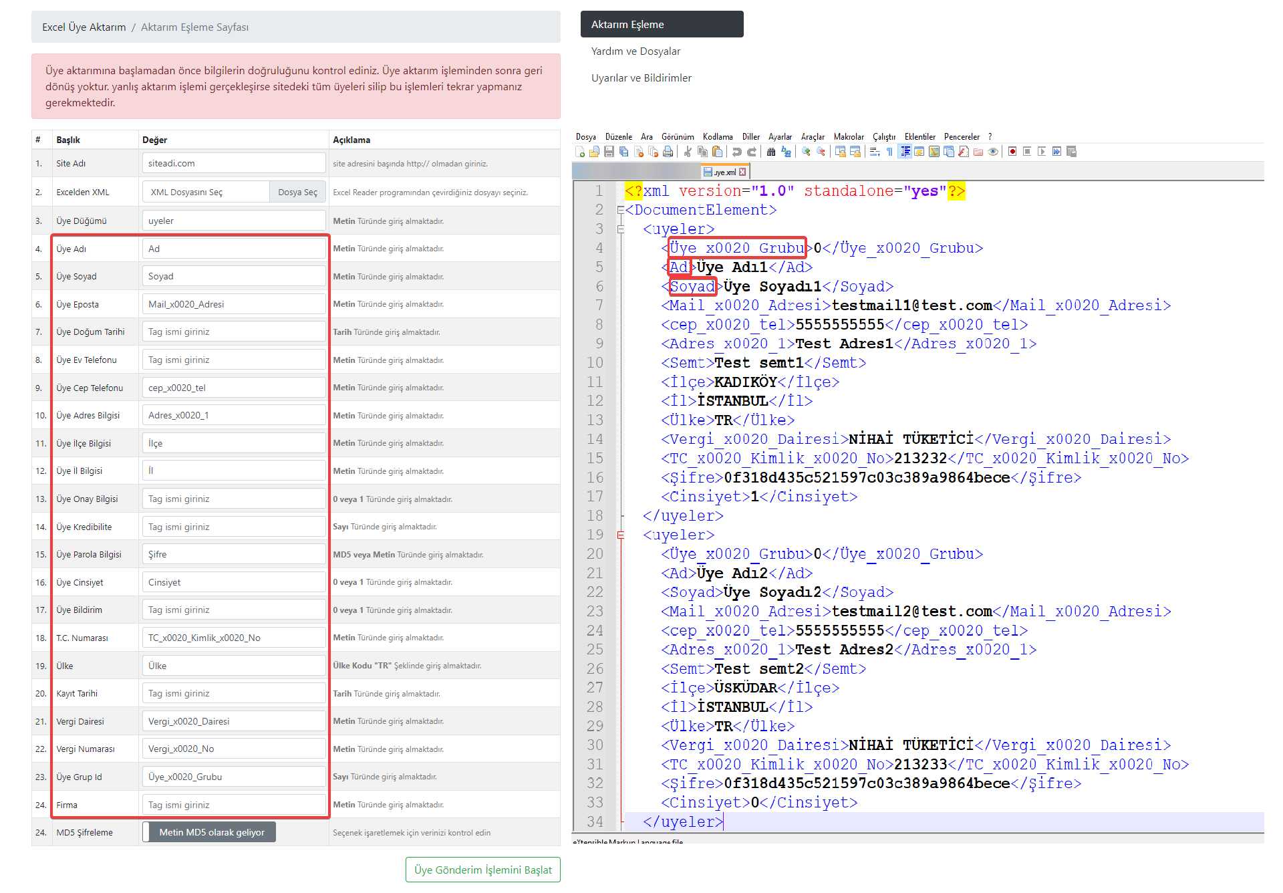Collapse the uyeler fold marker on line 3
Screen dimensions: 1283x893
621,229
